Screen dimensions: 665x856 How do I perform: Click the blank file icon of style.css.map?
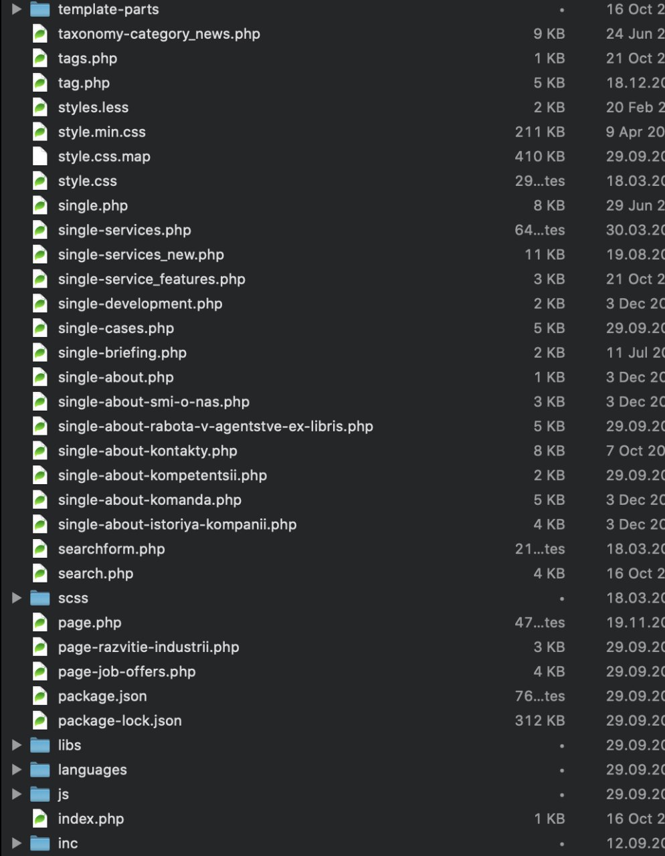(40, 156)
